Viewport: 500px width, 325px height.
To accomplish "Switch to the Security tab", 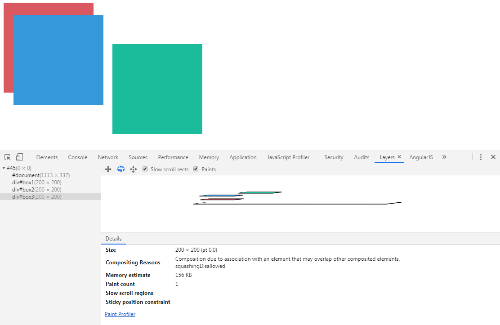I will [x=334, y=157].
